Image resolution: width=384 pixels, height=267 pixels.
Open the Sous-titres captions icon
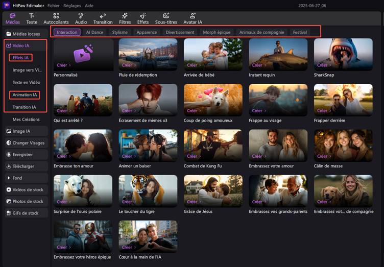[x=166, y=16]
